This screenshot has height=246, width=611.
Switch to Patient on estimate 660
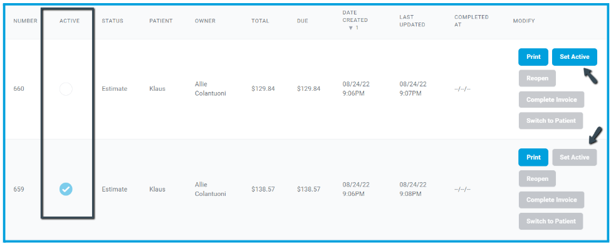pyautogui.click(x=551, y=121)
